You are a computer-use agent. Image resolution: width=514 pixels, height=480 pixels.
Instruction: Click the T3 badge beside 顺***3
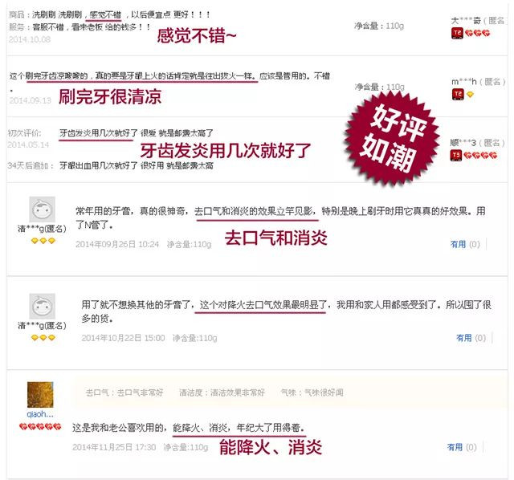[456, 155]
